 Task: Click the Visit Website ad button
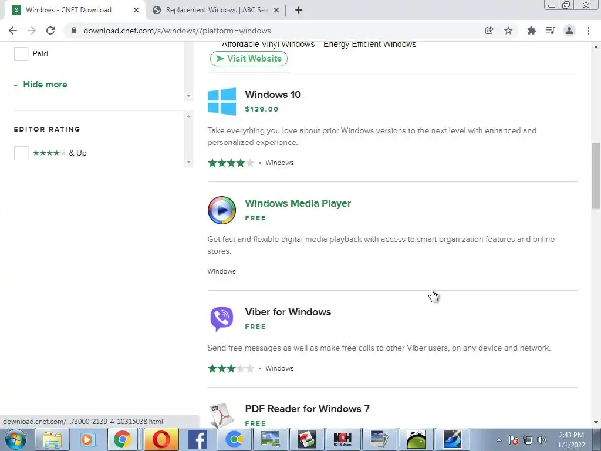tap(249, 59)
